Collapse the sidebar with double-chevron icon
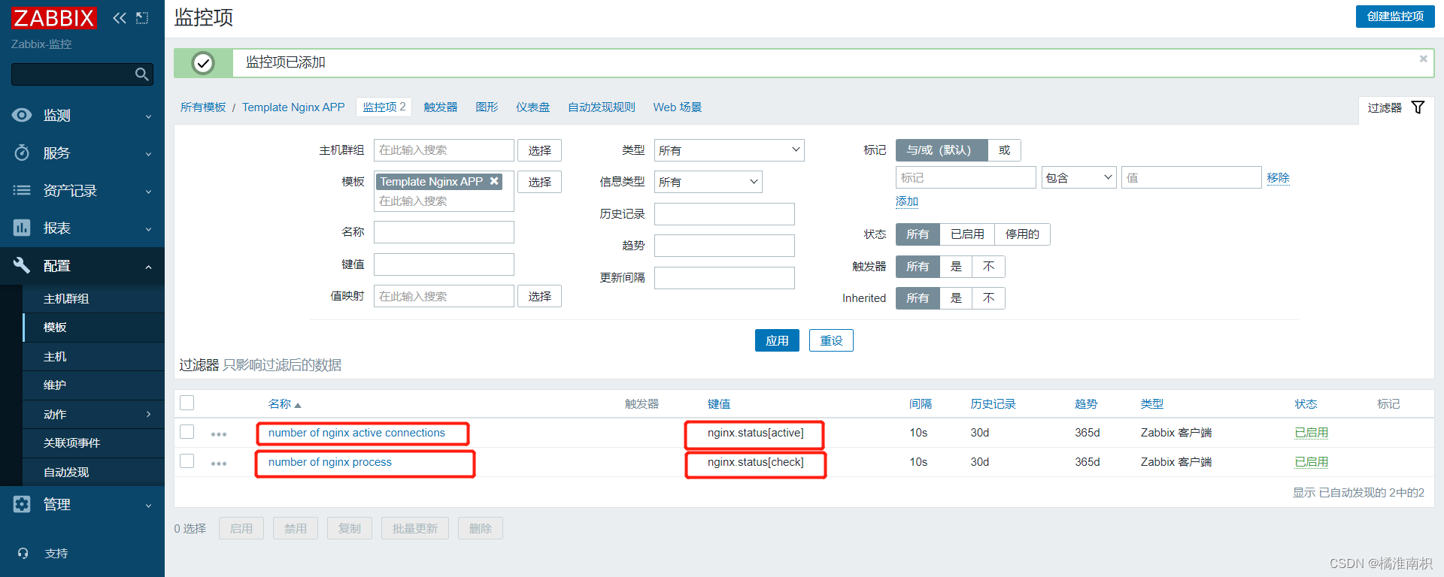 coord(119,18)
